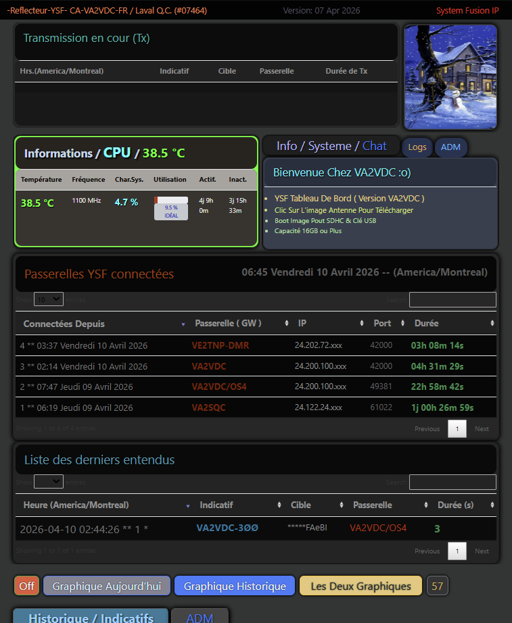Open entries dropdown in last heard list
This screenshot has height=623, width=512.
coord(48,481)
